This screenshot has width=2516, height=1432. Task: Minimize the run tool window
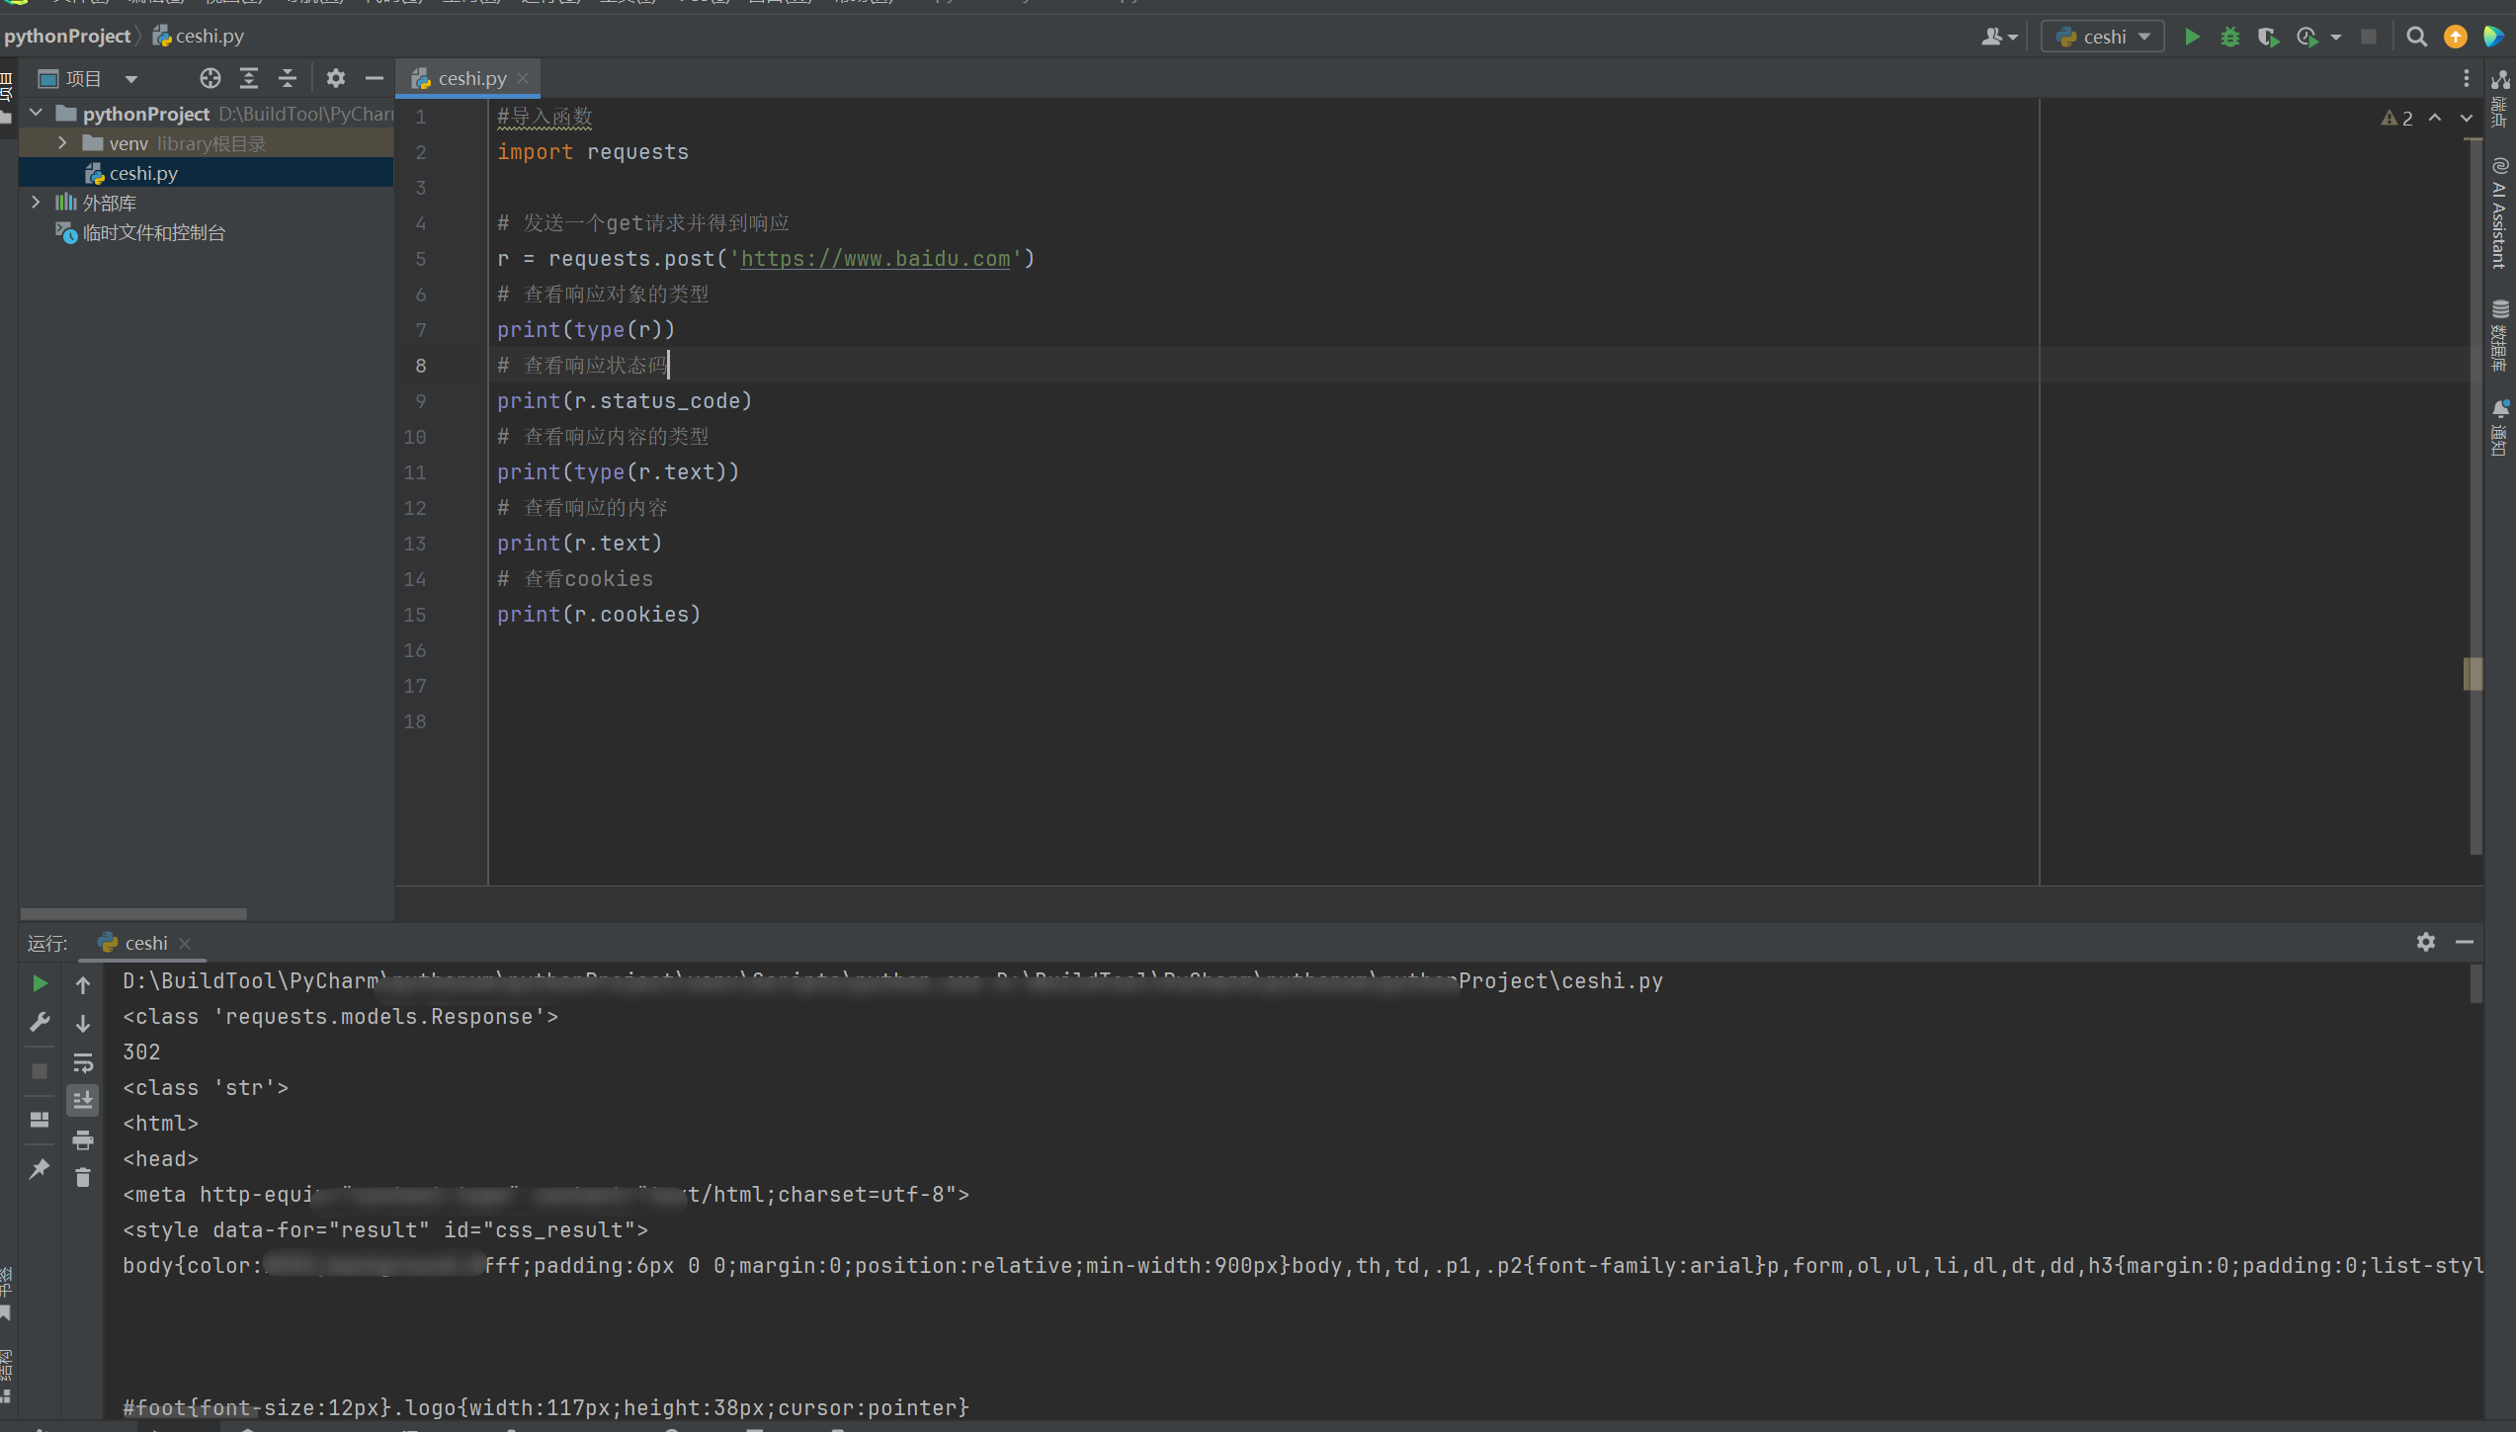click(2465, 942)
